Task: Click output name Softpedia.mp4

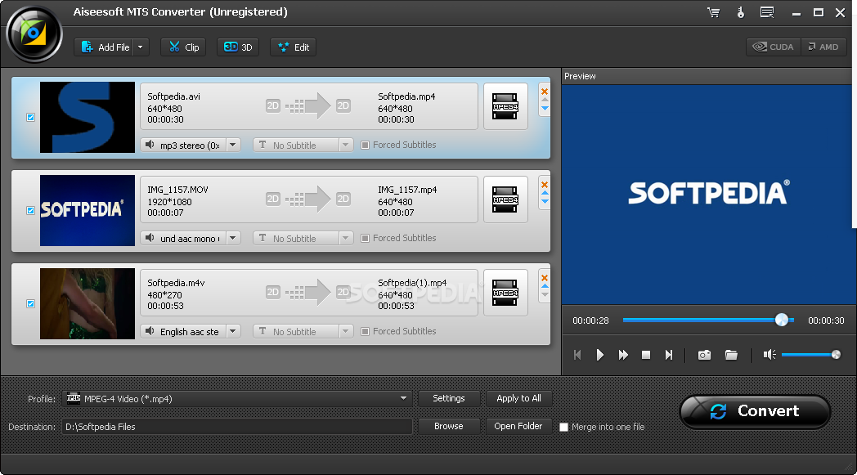Action: 406,96
